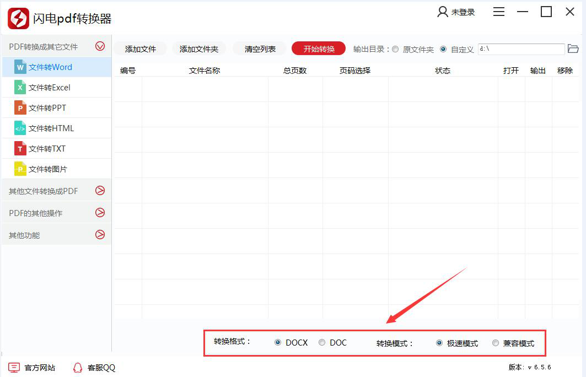Choose DOCX as conversion format
This screenshot has height=377, width=586.
278,342
